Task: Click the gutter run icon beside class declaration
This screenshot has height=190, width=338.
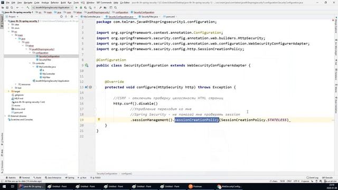Action: [x=87, y=65]
